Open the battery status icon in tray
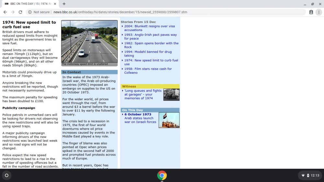The height and width of the screenshot is (182, 324). coord(308,176)
